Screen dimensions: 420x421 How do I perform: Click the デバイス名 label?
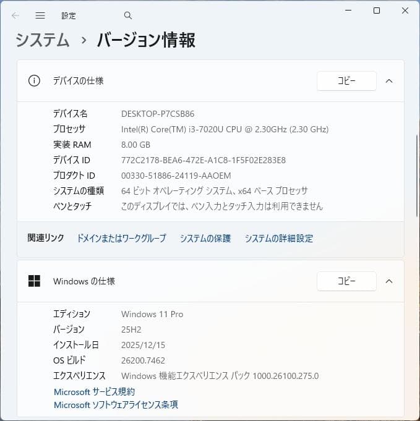(x=70, y=114)
